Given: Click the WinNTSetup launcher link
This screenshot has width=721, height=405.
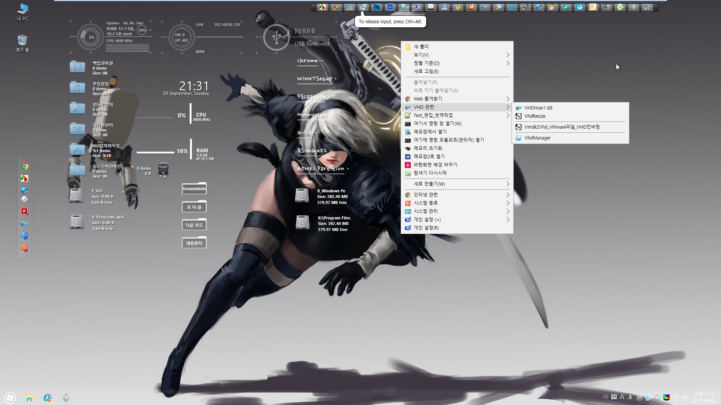Looking at the screenshot, I should click(315, 79).
